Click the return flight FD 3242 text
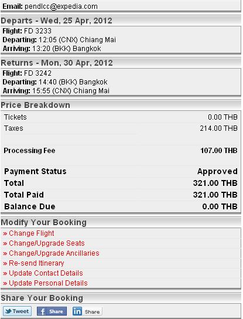243x319 pixels. pos(38,73)
